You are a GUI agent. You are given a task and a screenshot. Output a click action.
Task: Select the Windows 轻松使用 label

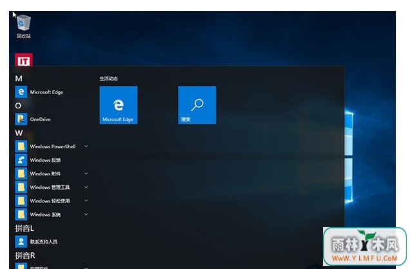50,201
